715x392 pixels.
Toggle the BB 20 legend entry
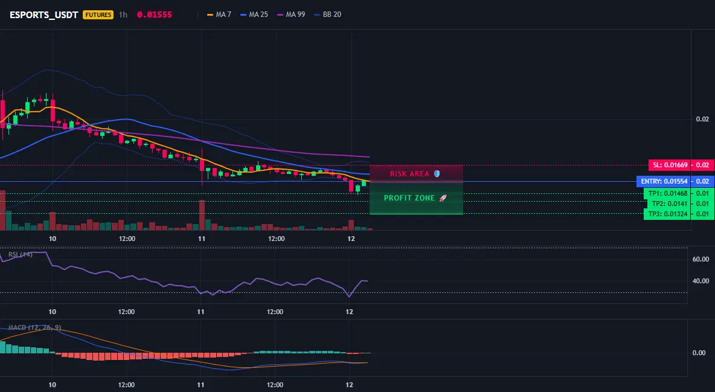tap(327, 14)
